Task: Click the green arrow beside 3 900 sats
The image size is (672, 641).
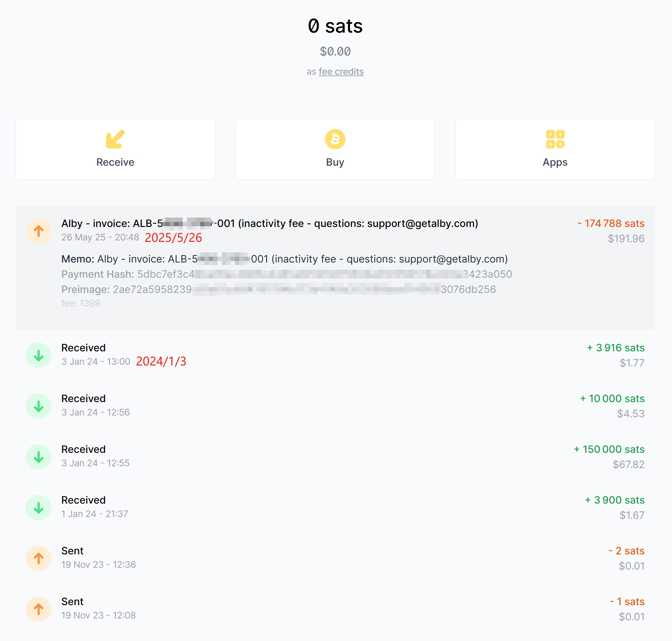Action: [x=38, y=508]
